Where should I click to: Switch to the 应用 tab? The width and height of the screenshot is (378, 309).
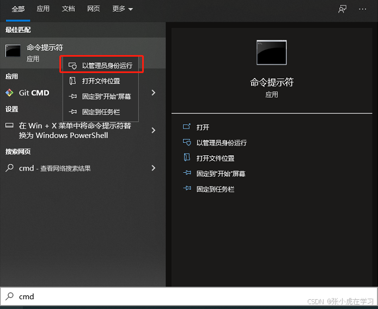43,9
